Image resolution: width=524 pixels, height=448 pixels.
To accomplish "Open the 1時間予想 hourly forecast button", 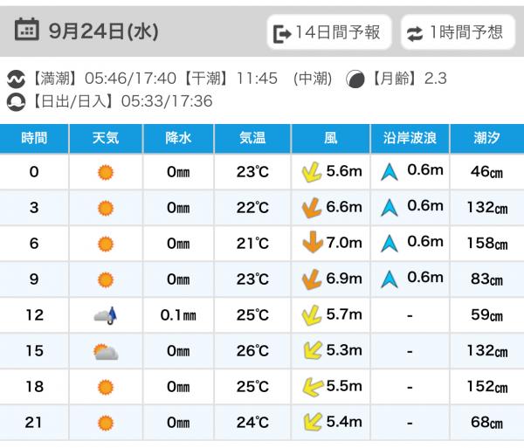I will point(458,33).
